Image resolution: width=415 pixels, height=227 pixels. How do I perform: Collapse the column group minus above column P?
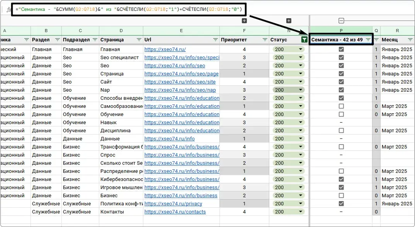[342, 20]
